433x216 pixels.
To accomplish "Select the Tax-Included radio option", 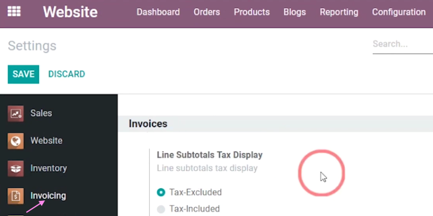I will pyautogui.click(x=161, y=209).
